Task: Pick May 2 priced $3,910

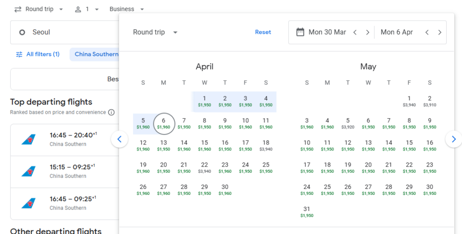Action: (x=430, y=101)
